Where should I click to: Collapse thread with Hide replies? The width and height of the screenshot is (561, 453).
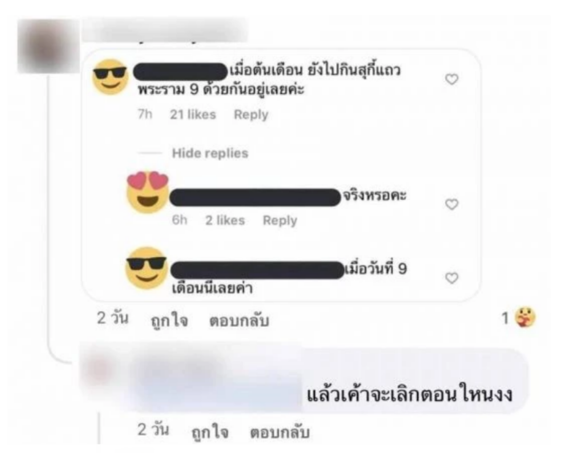click(210, 153)
